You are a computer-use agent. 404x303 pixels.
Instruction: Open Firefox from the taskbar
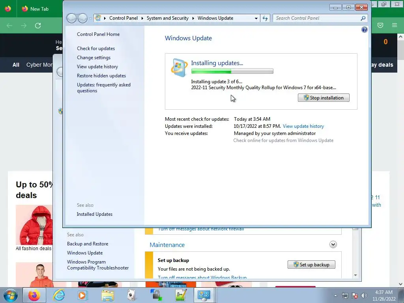34,295
